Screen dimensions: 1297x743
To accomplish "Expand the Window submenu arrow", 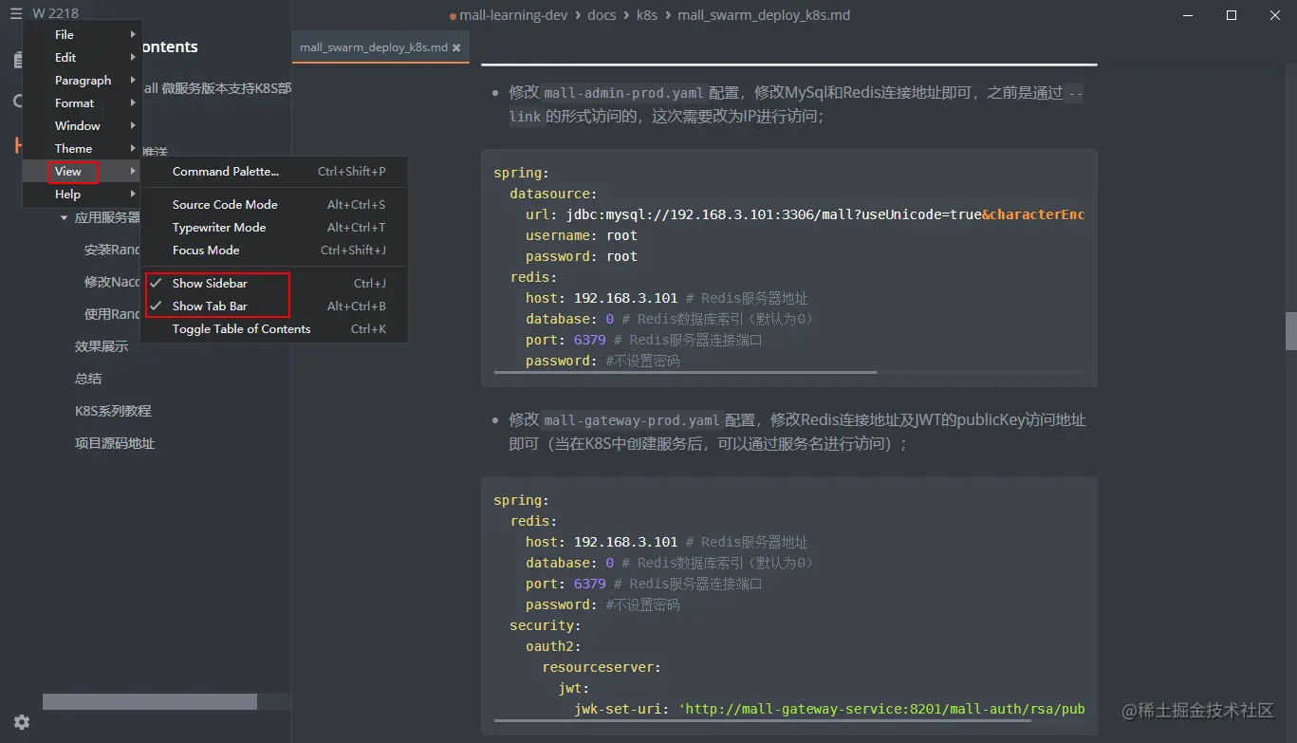I will click(x=133, y=126).
